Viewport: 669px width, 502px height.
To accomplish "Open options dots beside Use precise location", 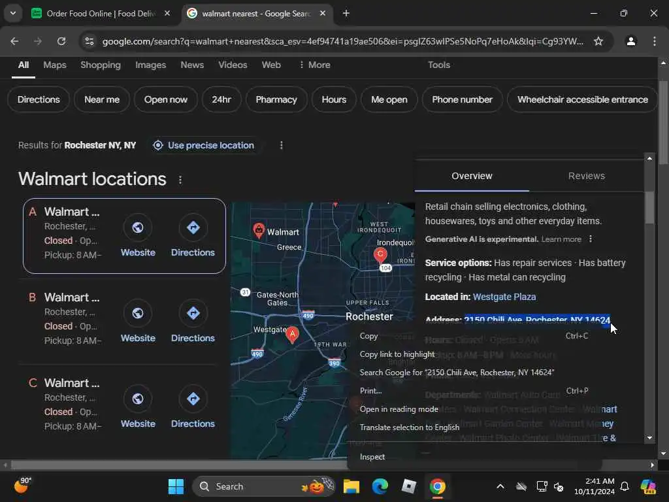I will (281, 145).
